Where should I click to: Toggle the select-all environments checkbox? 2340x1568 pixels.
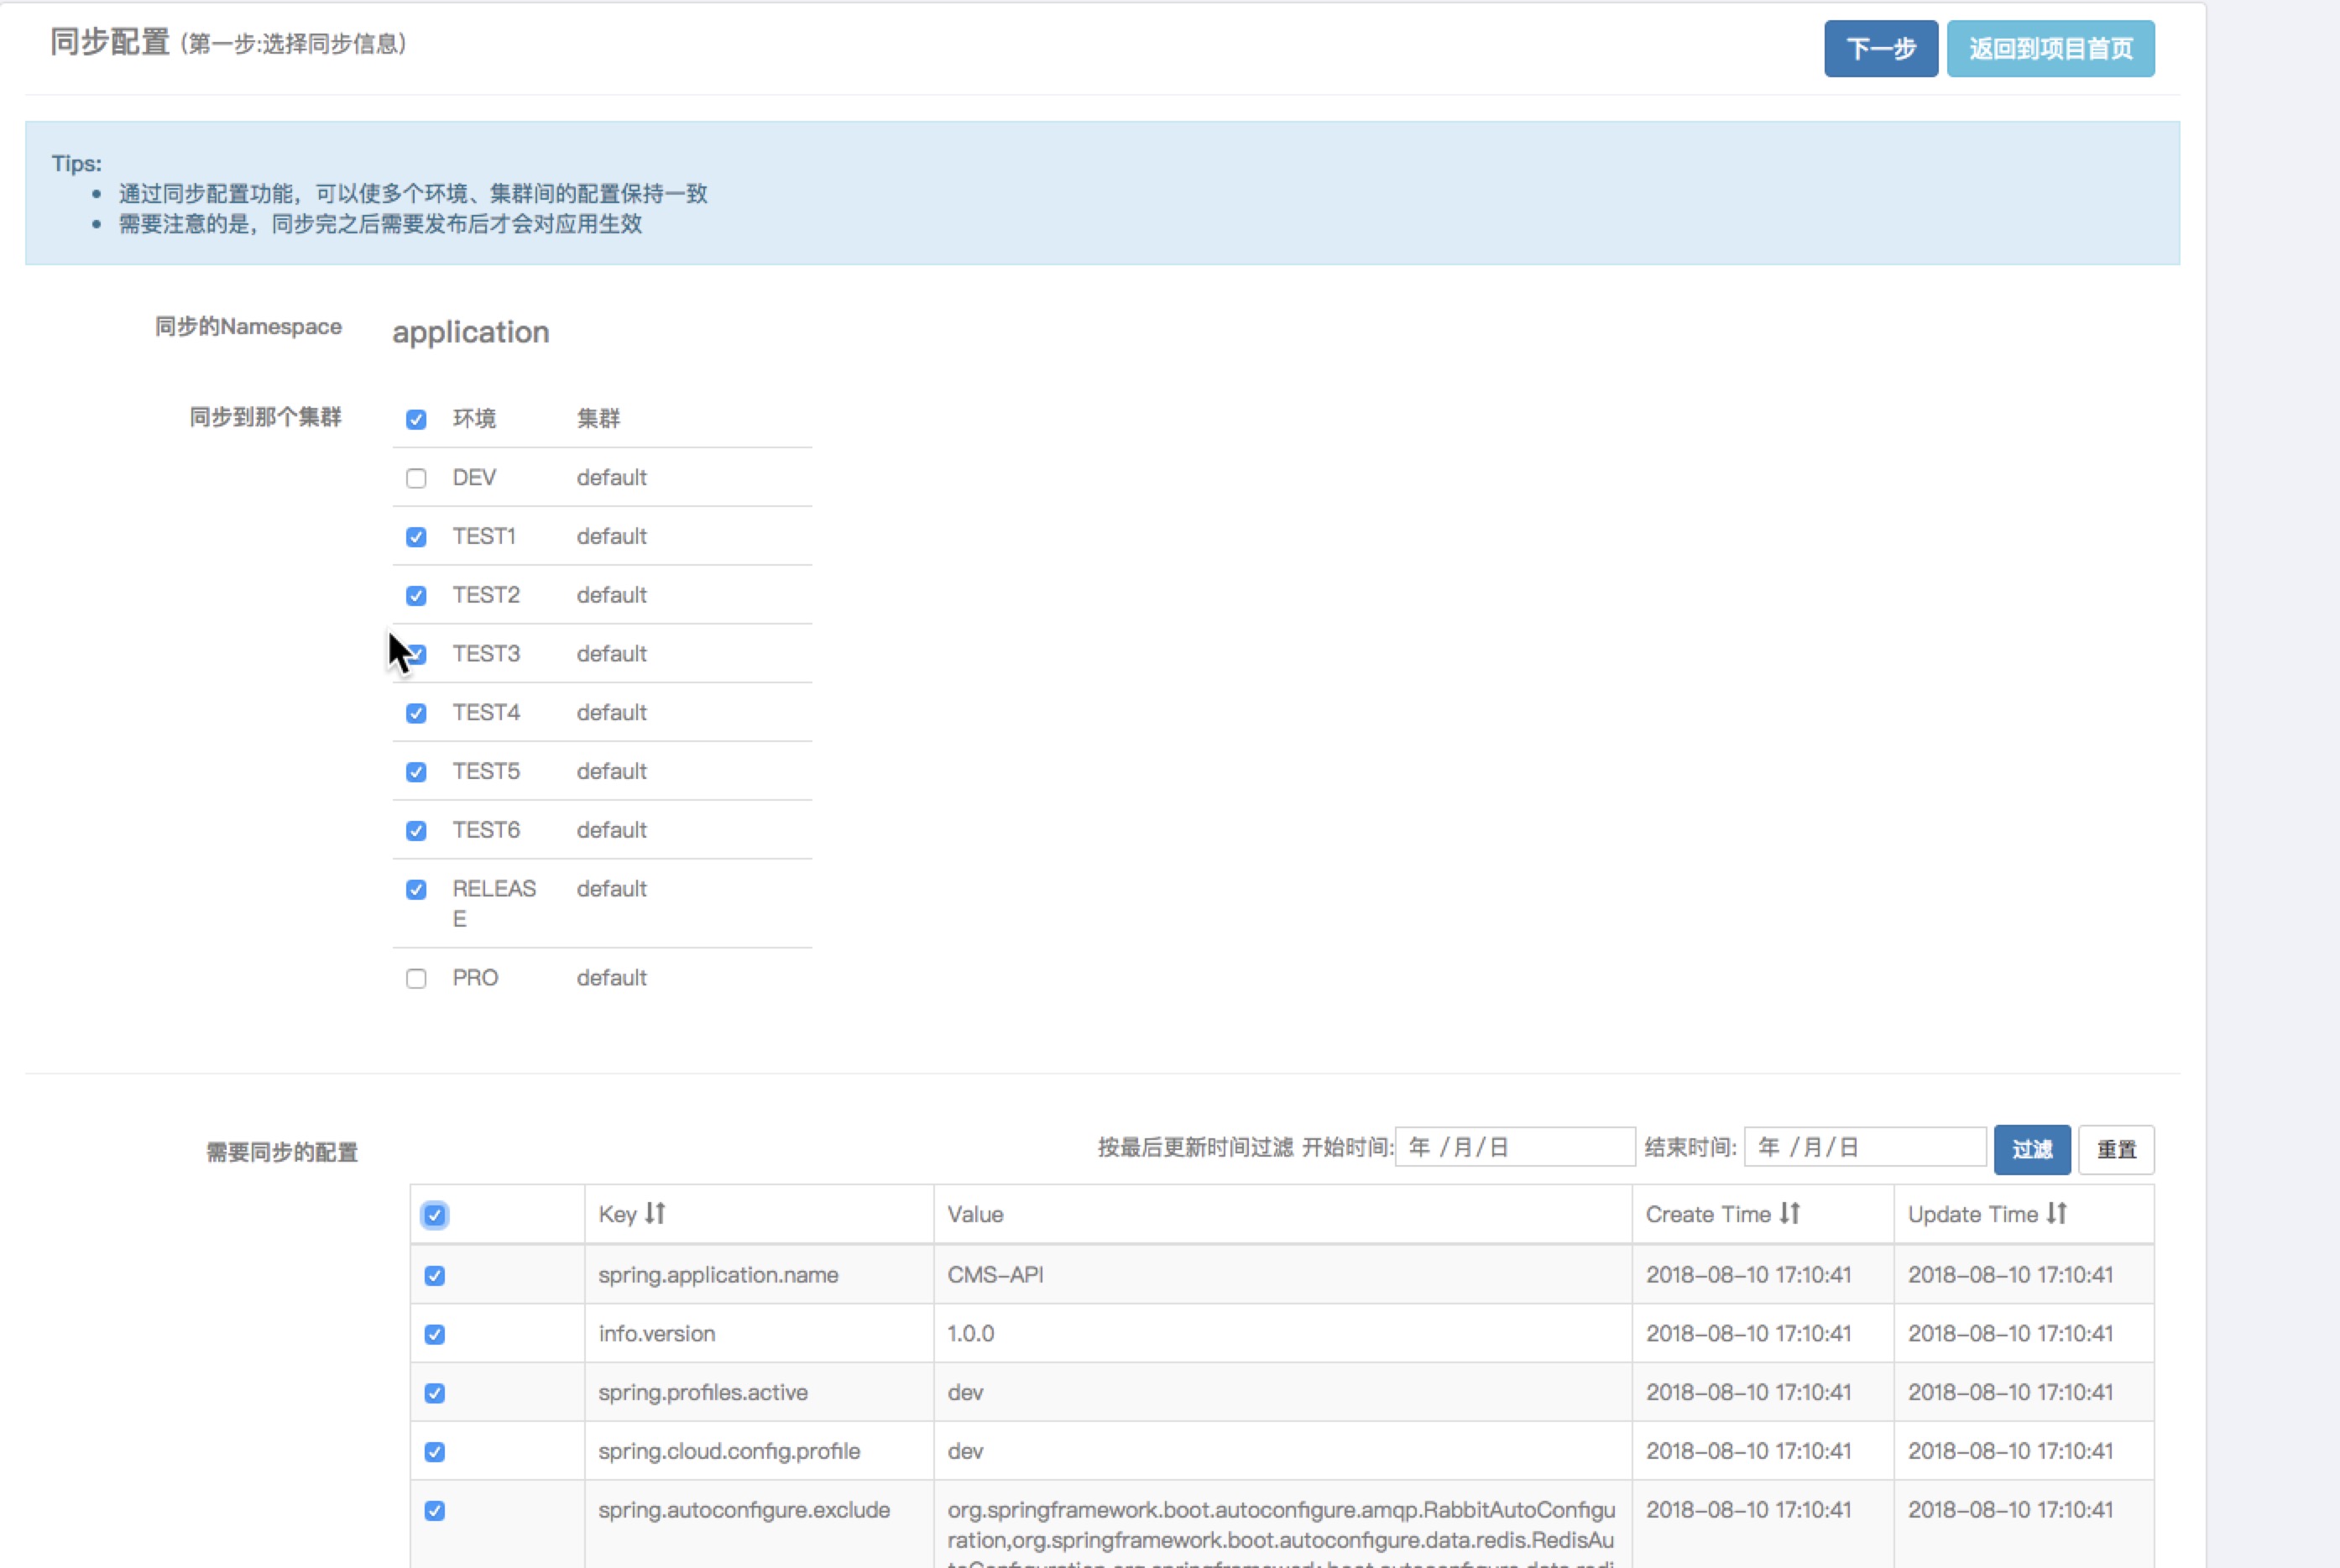(416, 419)
